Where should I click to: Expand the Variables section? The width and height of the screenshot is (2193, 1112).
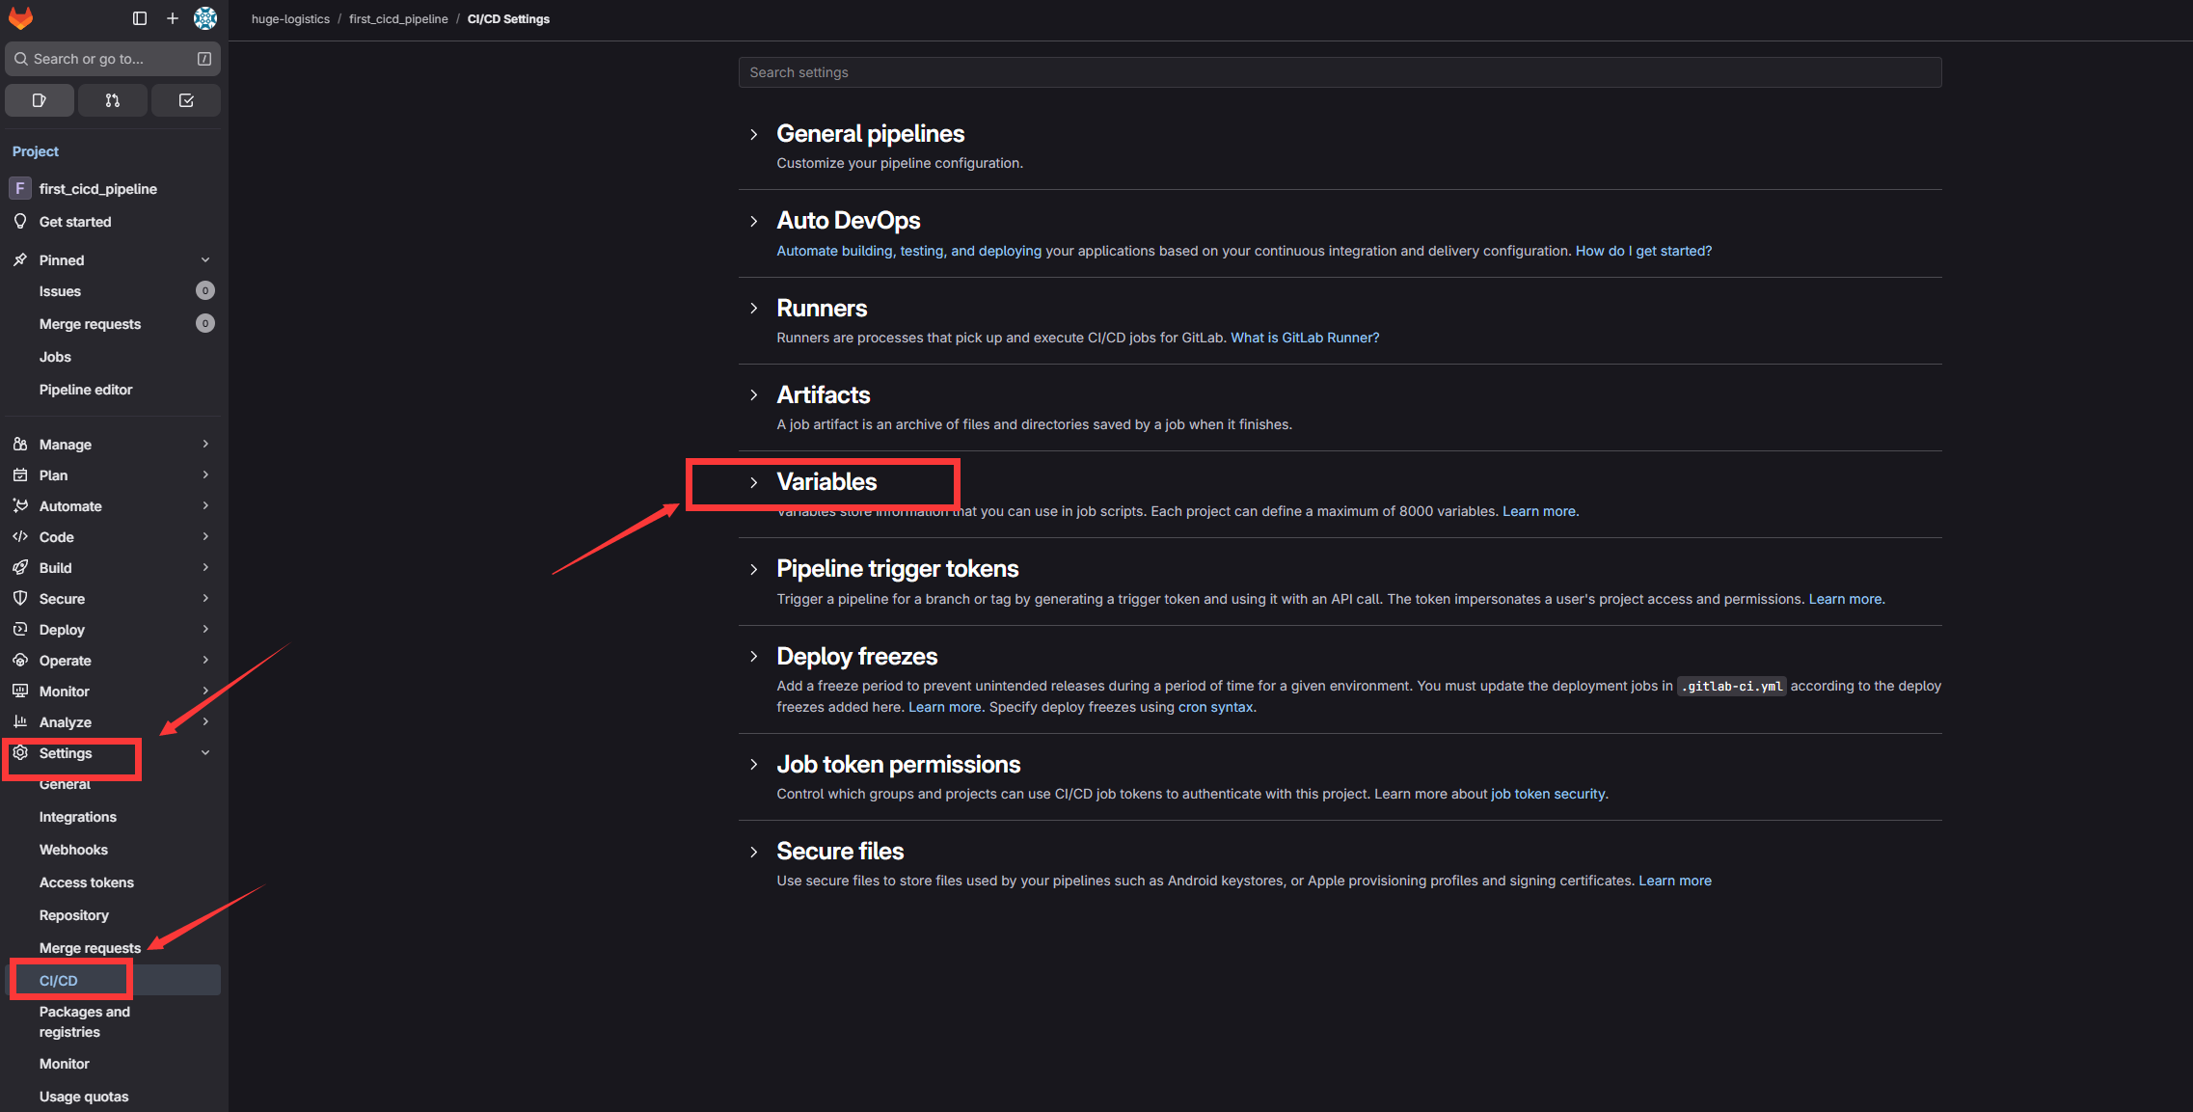[826, 482]
